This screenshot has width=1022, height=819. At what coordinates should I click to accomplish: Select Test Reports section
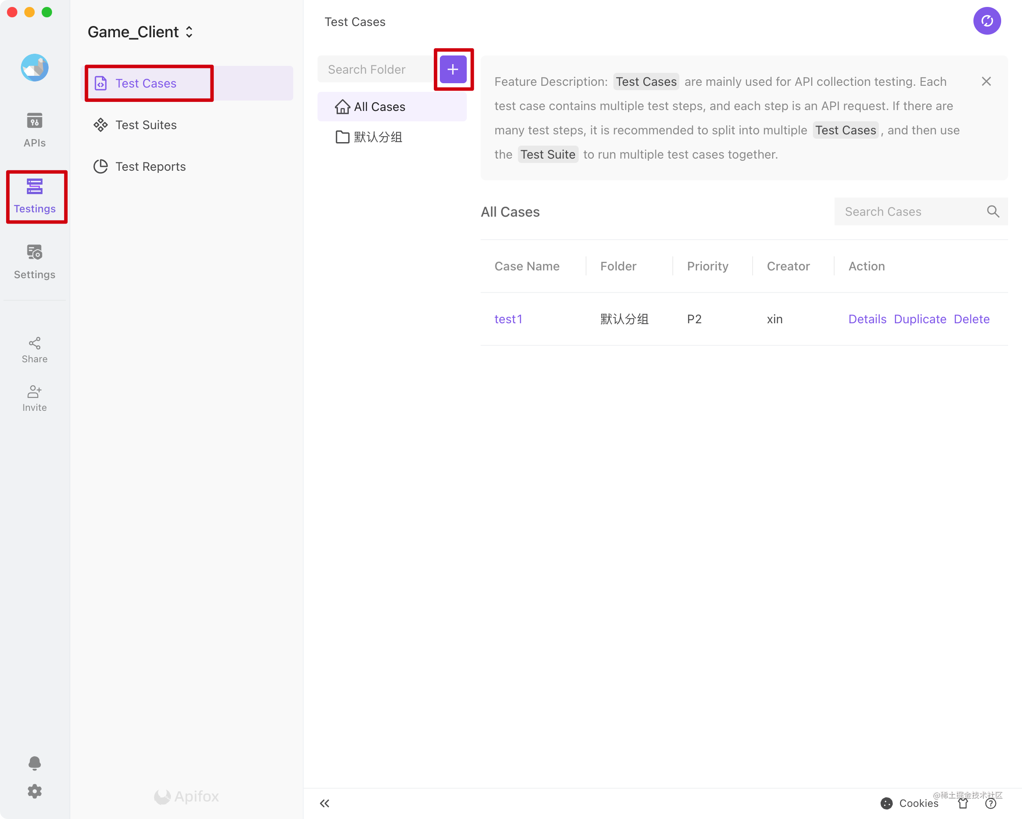(x=151, y=166)
